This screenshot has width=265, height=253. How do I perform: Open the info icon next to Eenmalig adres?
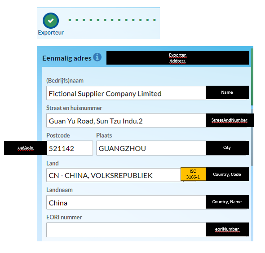tap(97, 57)
